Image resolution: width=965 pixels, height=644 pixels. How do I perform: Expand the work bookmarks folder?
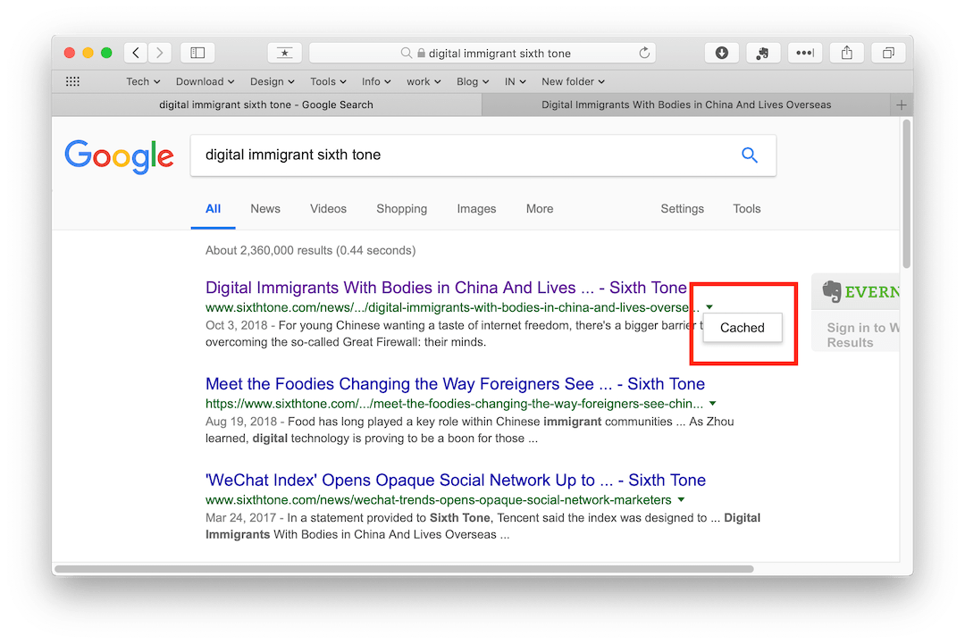click(424, 81)
